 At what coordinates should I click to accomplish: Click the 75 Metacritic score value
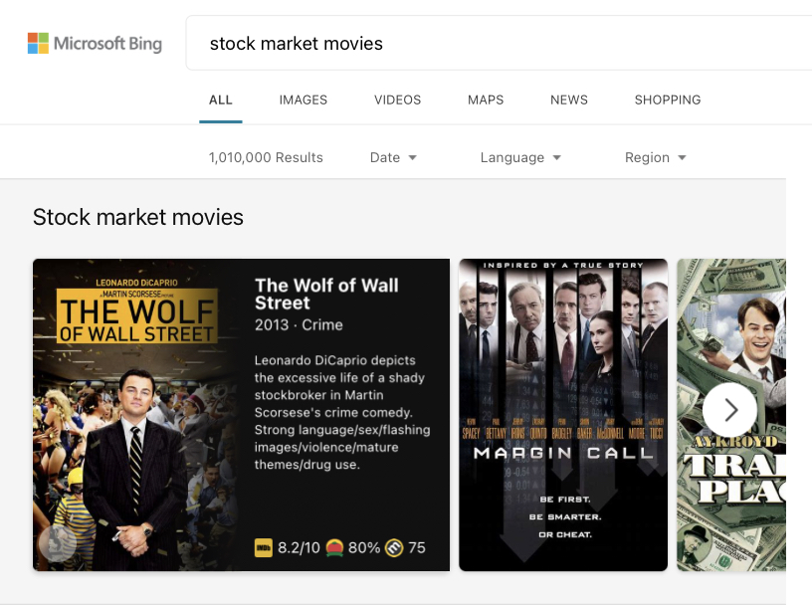[x=417, y=547]
